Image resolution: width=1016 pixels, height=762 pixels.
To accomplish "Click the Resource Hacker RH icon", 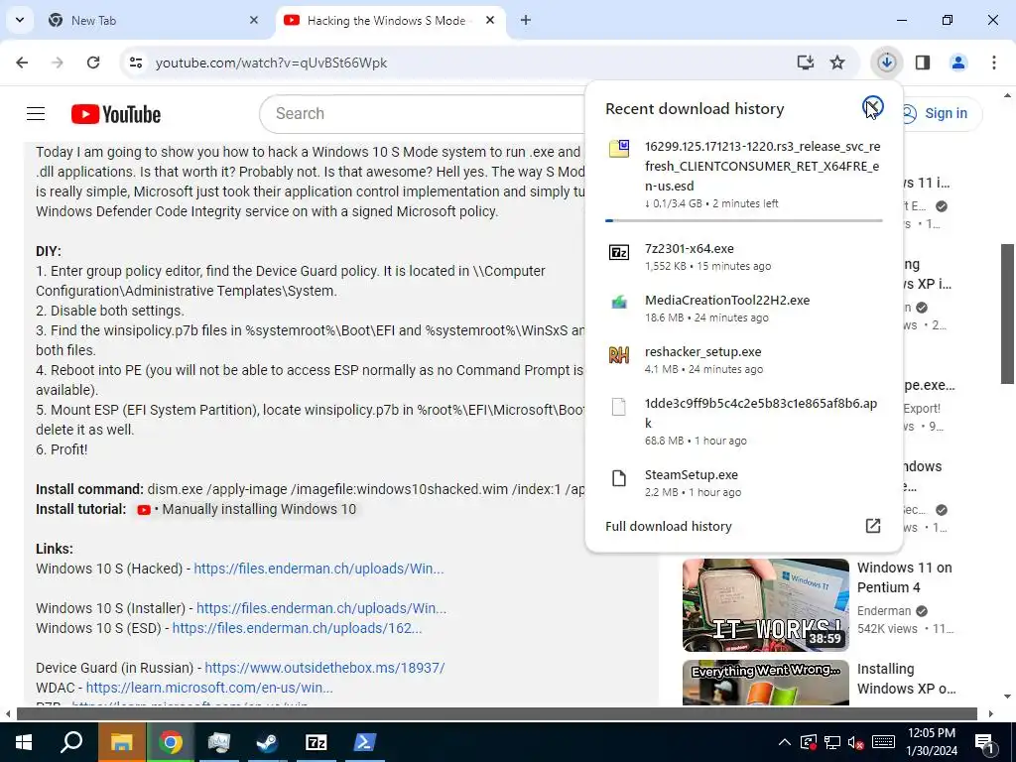I will 619,354.
